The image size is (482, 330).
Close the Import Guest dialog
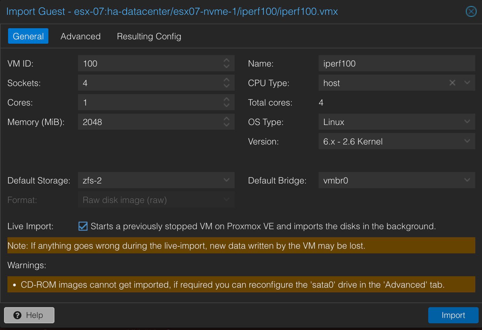(471, 11)
